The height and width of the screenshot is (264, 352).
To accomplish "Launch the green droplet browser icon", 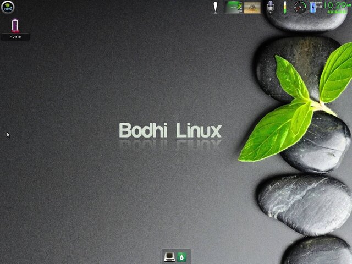I will click(182, 257).
